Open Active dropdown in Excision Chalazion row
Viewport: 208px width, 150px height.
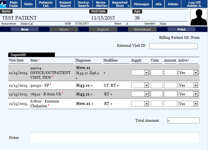[188, 104]
